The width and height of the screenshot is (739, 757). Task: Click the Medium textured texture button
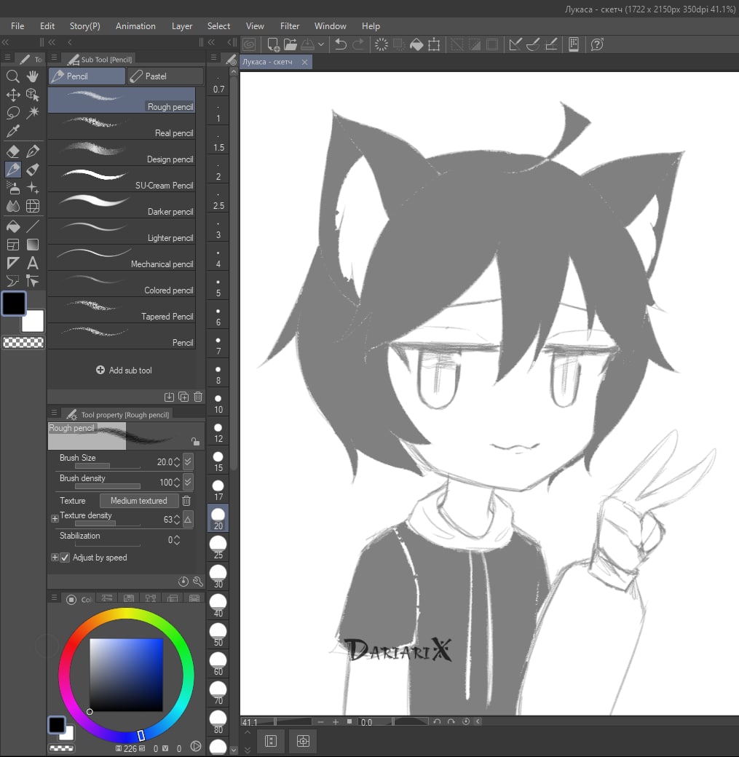[x=139, y=501]
